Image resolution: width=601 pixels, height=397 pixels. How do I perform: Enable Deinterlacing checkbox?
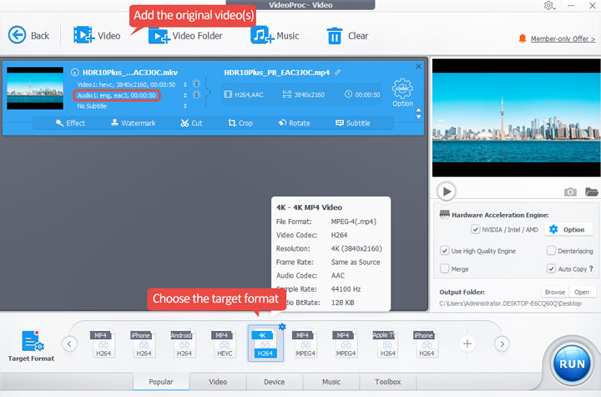[x=551, y=251]
